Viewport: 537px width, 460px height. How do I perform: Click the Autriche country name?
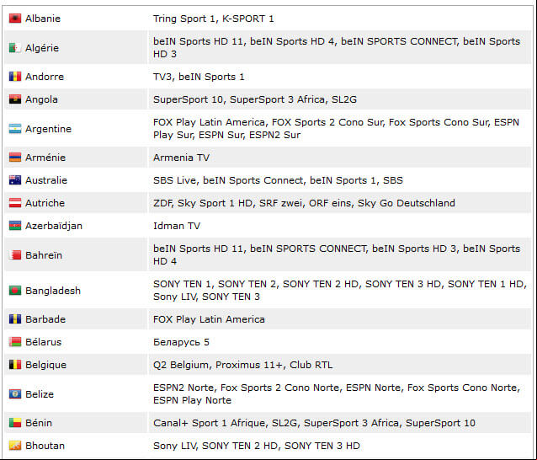pos(45,203)
